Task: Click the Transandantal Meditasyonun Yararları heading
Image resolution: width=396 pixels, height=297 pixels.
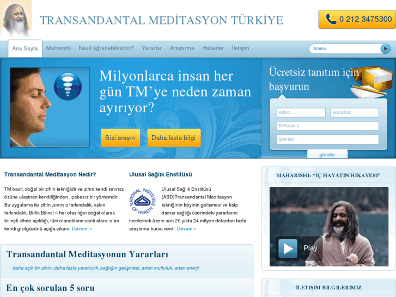Action: (x=87, y=254)
